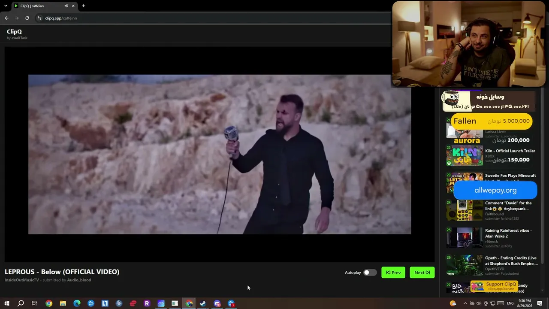Open the Windows notification center

click(540, 303)
